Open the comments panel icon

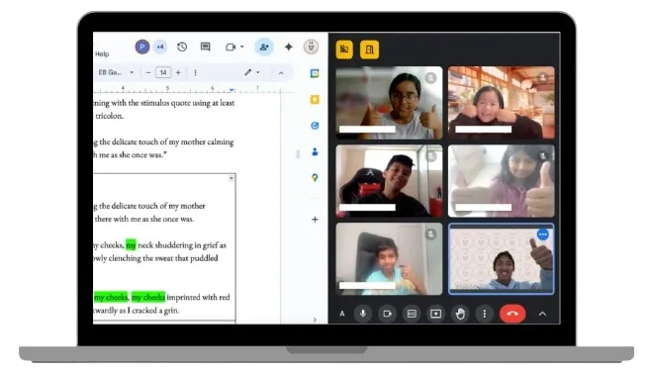click(x=206, y=47)
